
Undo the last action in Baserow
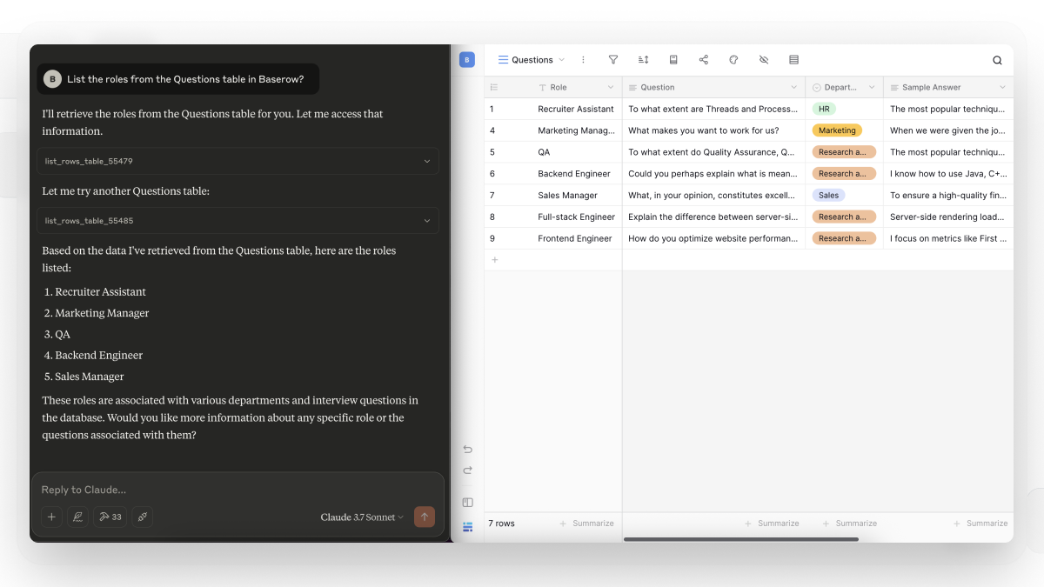[467, 450]
